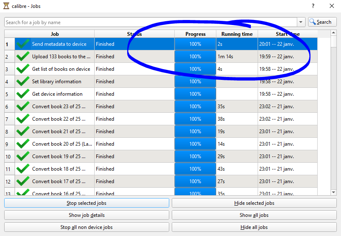
Task: Select the 'Upload 133 books to the ...' job
Action: pos(61,57)
